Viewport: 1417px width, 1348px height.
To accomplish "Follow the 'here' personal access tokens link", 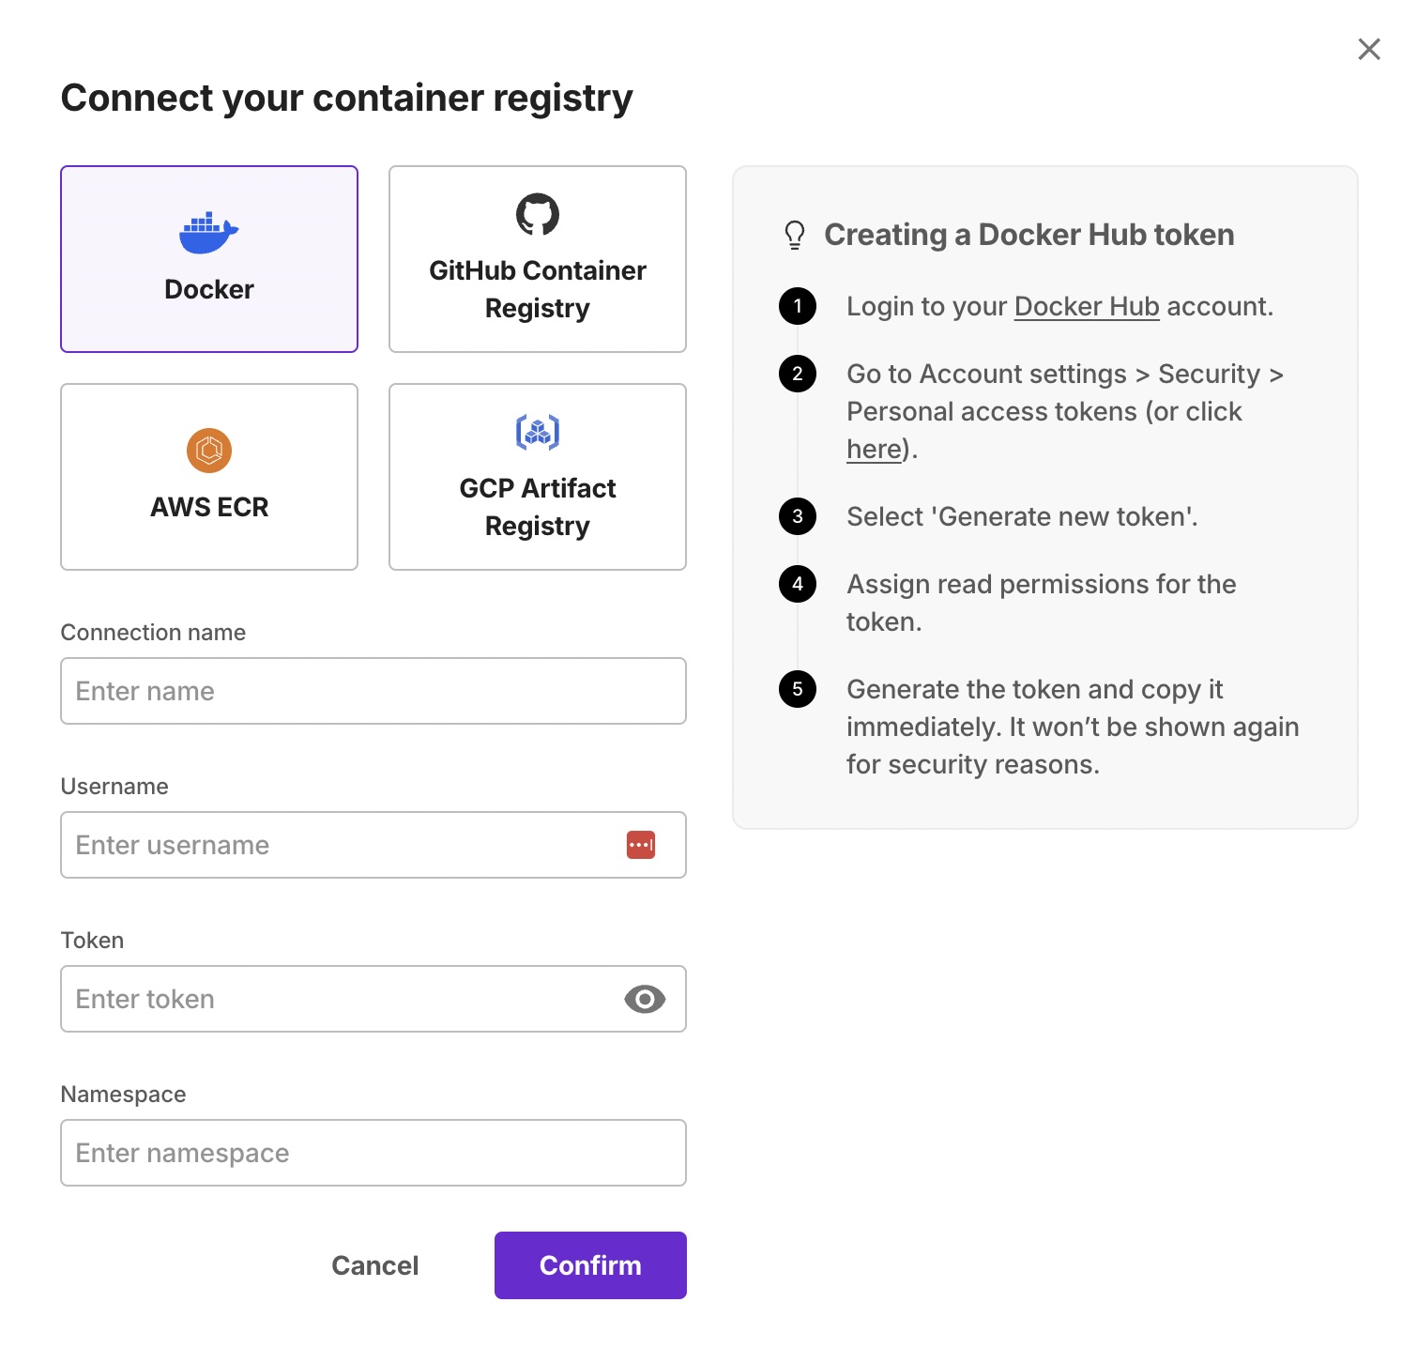I will point(874,450).
